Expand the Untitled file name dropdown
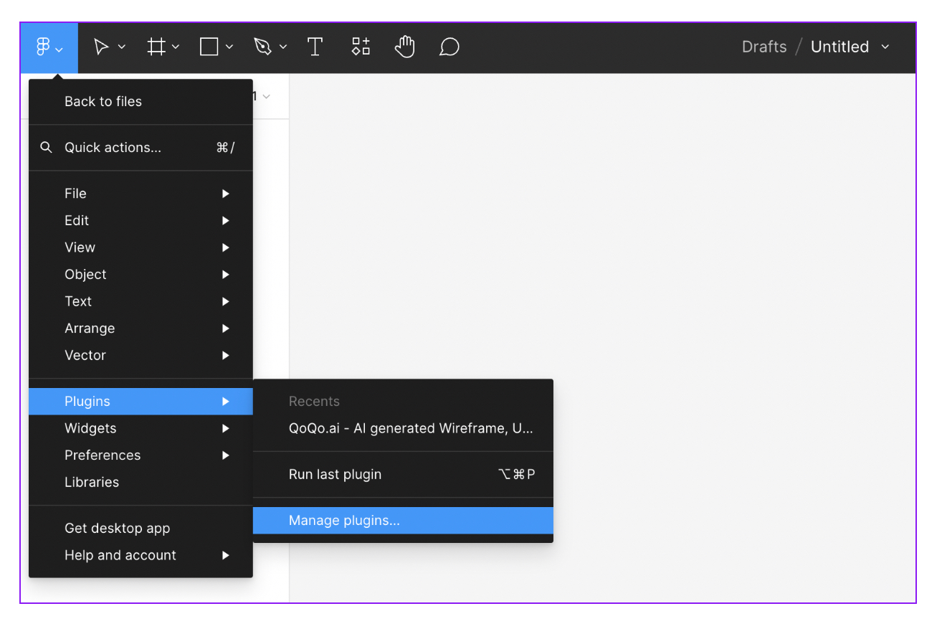 [886, 47]
